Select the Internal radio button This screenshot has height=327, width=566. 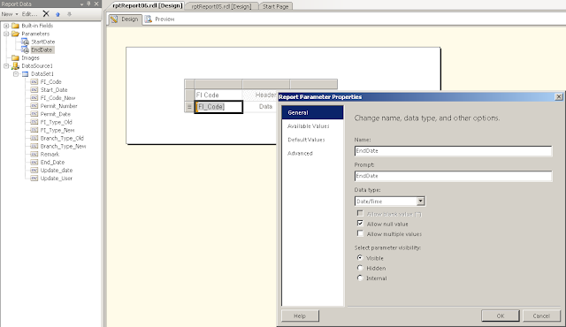360,278
